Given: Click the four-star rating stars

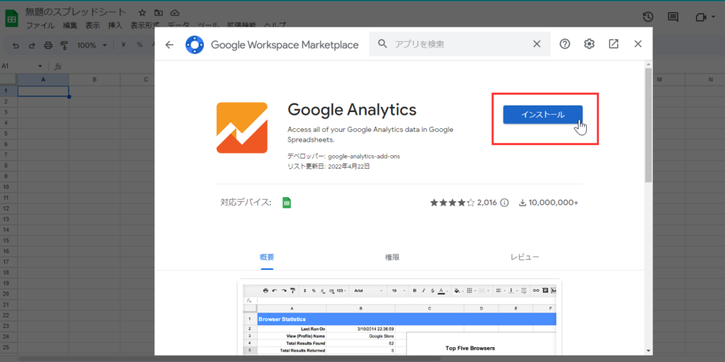Looking at the screenshot, I should pyautogui.click(x=452, y=203).
